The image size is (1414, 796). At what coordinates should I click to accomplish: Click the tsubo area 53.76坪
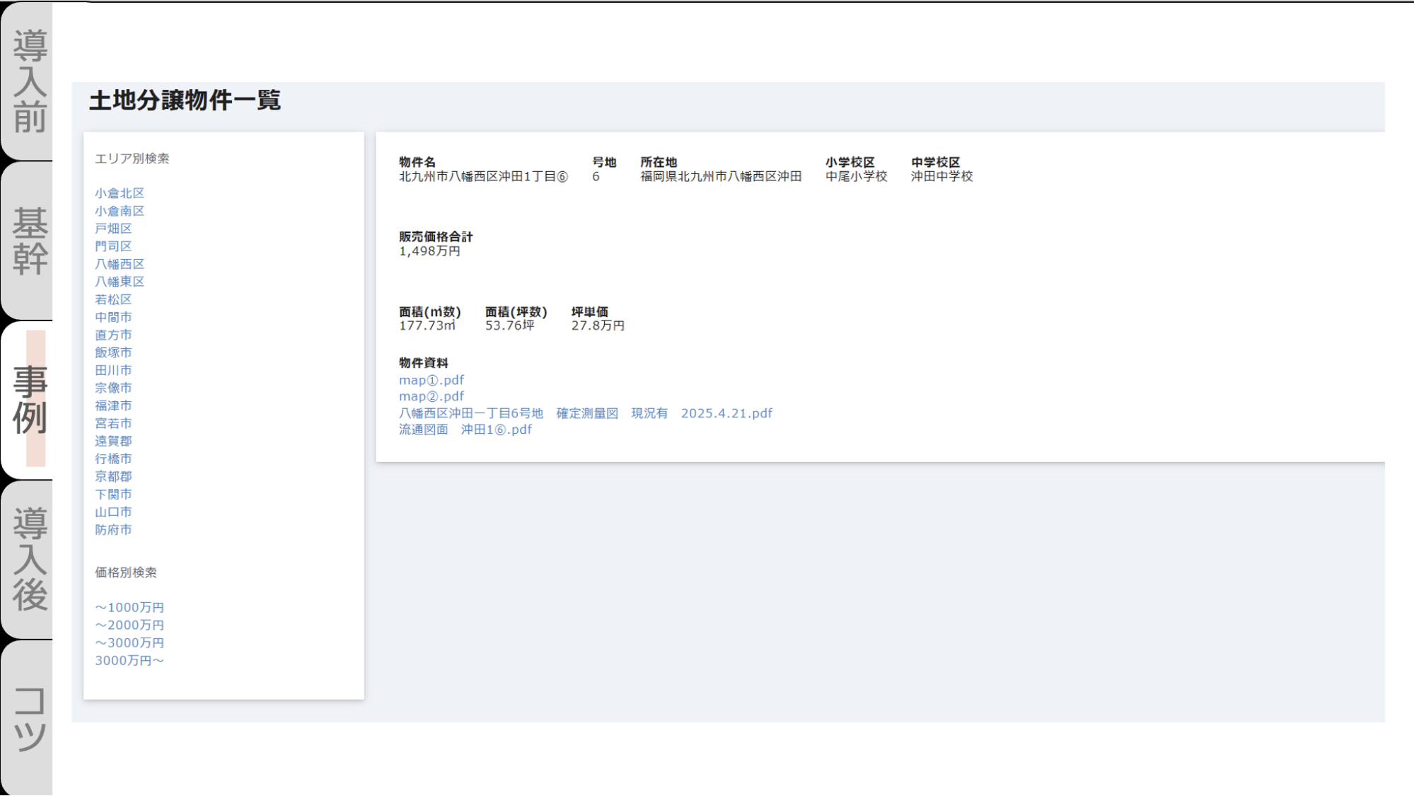(x=509, y=325)
